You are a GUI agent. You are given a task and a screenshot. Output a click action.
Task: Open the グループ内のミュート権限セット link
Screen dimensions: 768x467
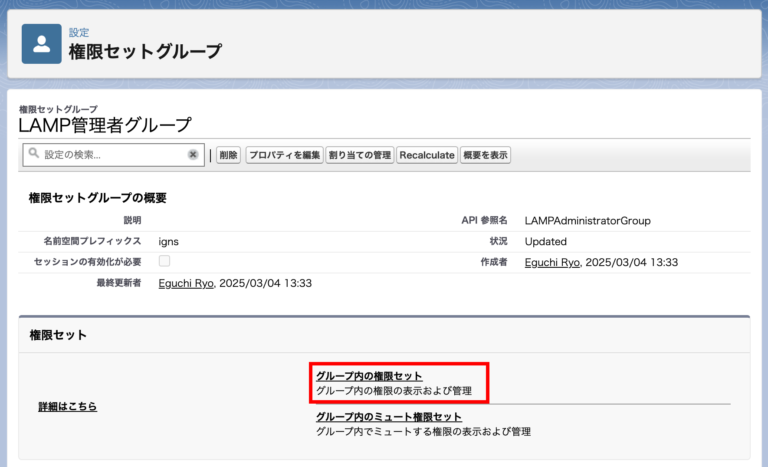pyautogui.click(x=388, y=417)
